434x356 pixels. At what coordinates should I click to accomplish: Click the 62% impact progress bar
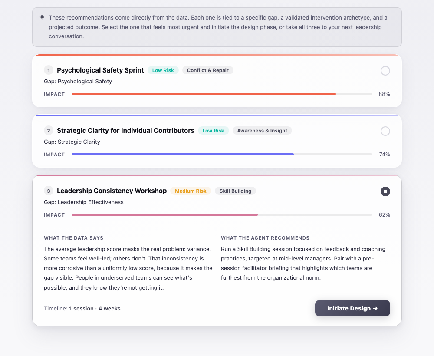coord(221,214)
